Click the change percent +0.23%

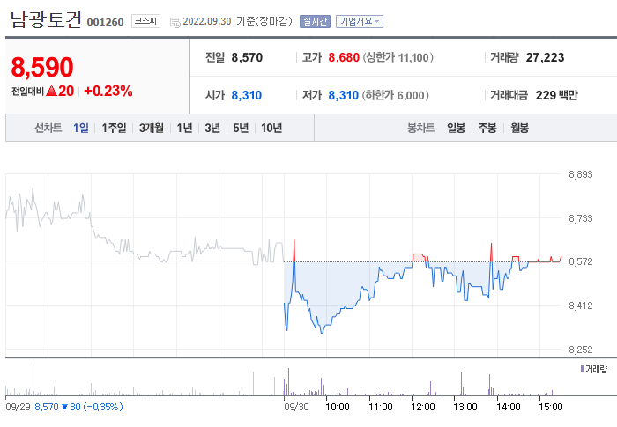(x=108, y=92)
